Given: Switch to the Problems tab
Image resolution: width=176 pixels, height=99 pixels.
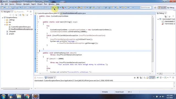Looking at the screenshot, I should (39, 78).
